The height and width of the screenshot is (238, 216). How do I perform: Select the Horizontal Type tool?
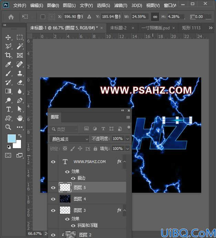point(9,109)
